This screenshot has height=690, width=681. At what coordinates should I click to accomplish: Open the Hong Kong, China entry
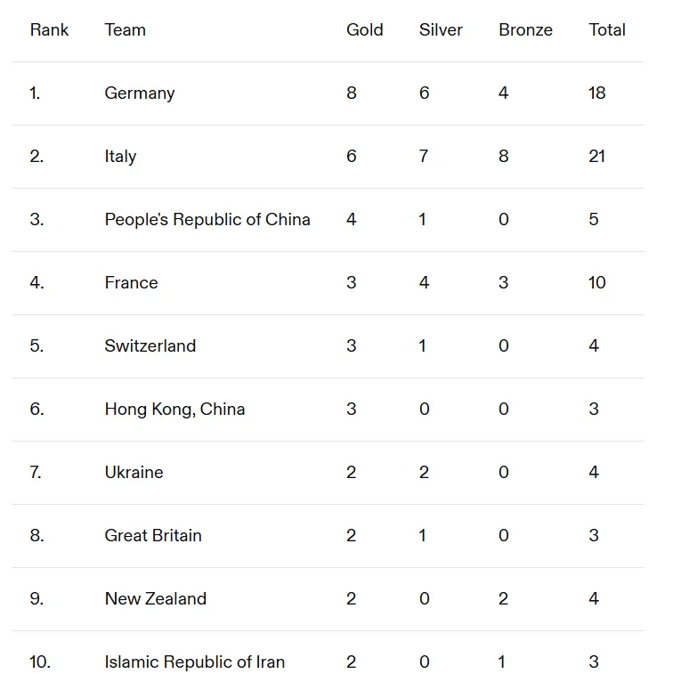coord(174,410)
